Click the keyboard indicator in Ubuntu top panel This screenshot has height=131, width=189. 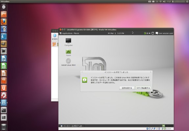pos(150,1)
